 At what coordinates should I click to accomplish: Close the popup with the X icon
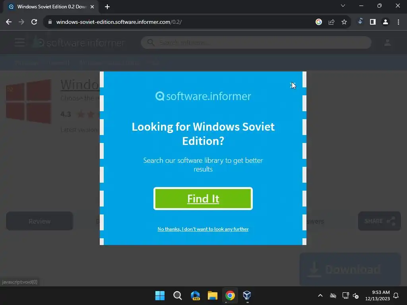click(x=293, y=85)
